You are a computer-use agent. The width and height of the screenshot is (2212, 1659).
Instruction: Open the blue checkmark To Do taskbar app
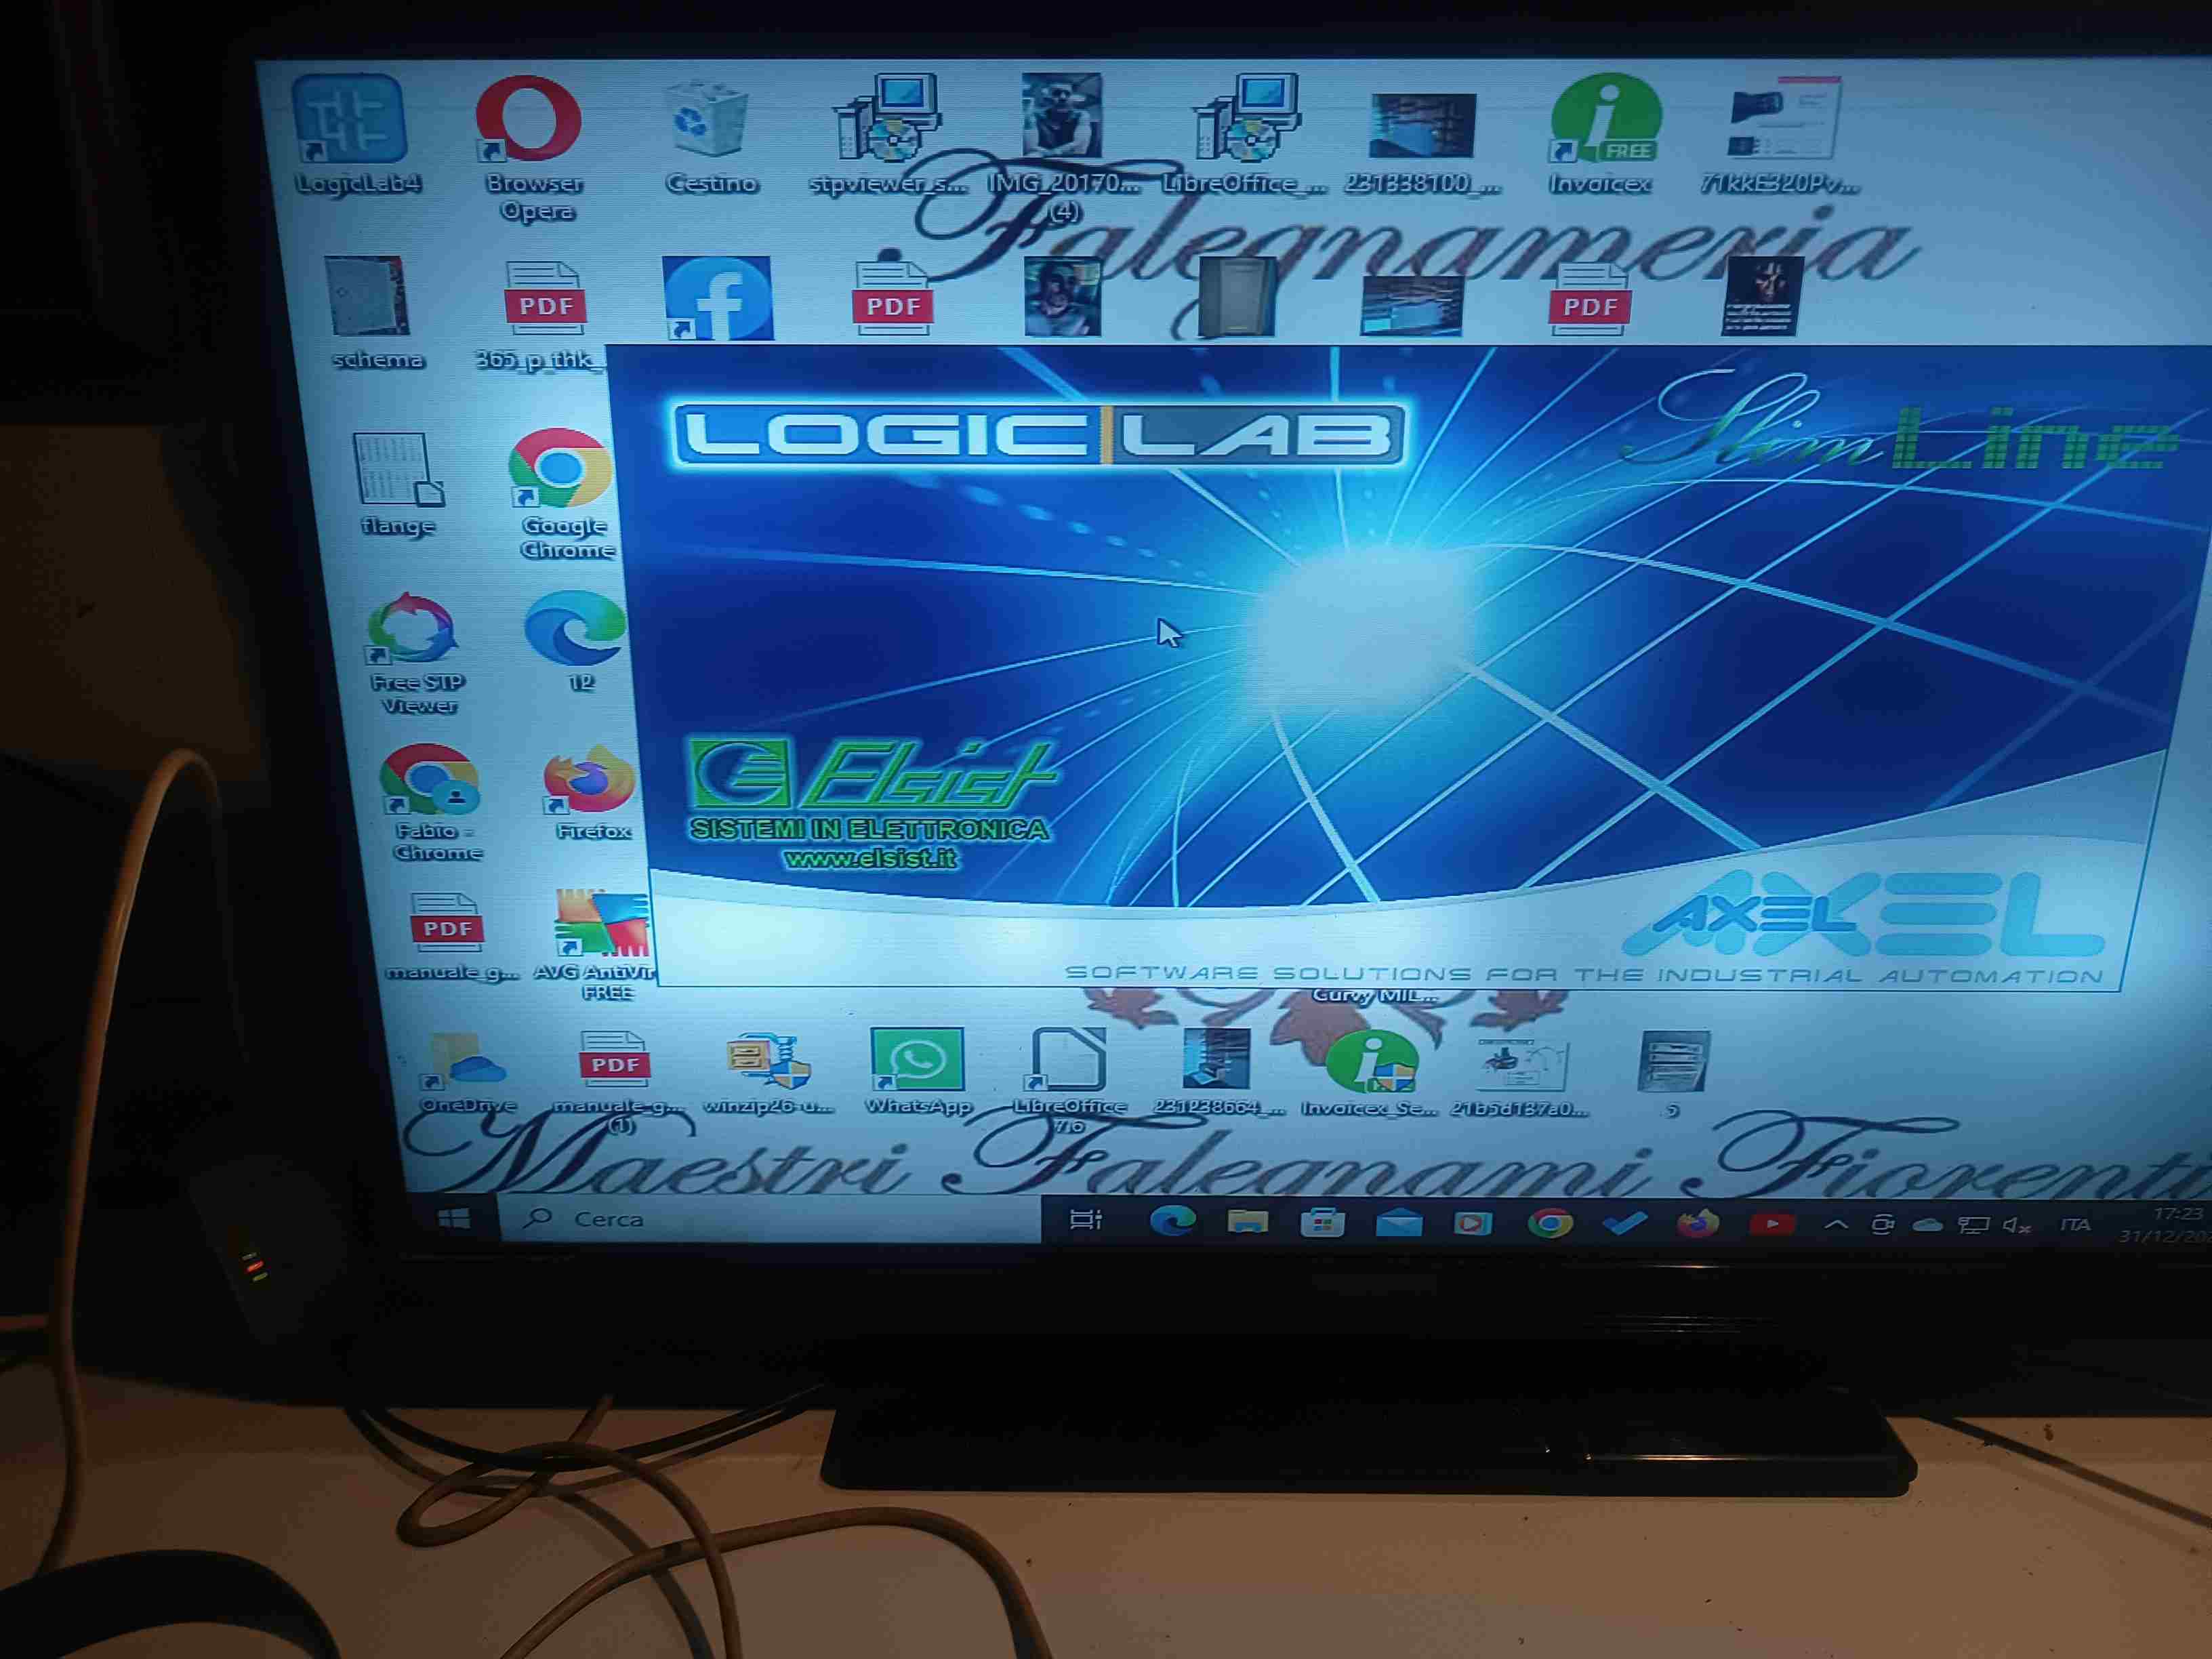[1624, 1223]
